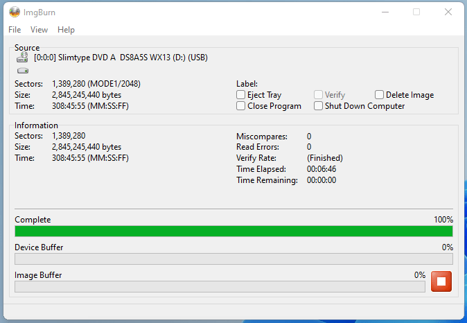Minimize the ImgBurn window
Viewport: 467px width, 323px height.
(385, 12)
